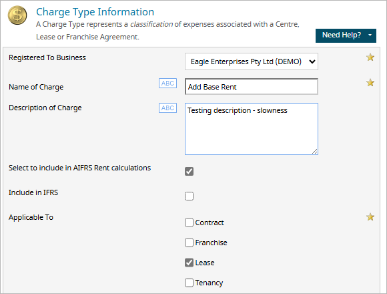Click the gold dollar coin icon
Viewport: 387px width, 294px height.
(x=17, y=15)
